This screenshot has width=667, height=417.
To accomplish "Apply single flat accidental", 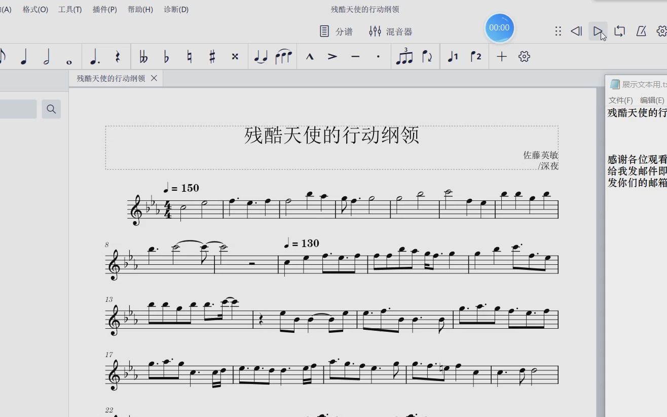I will (166, 57).
